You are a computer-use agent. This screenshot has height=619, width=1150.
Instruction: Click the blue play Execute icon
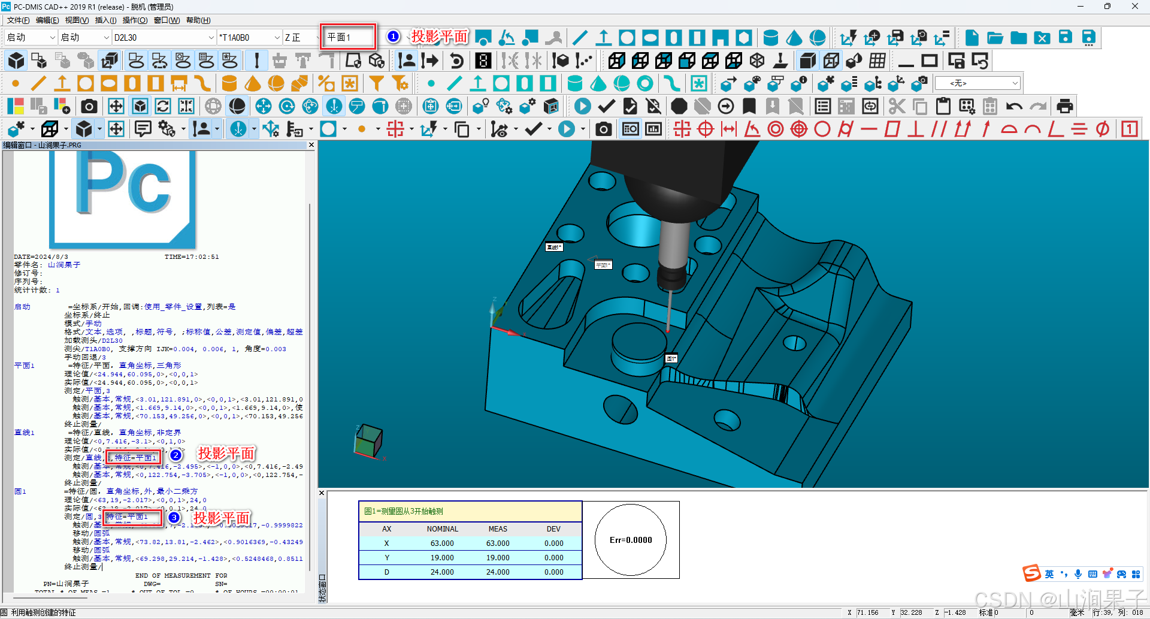[x=582, y=106]
